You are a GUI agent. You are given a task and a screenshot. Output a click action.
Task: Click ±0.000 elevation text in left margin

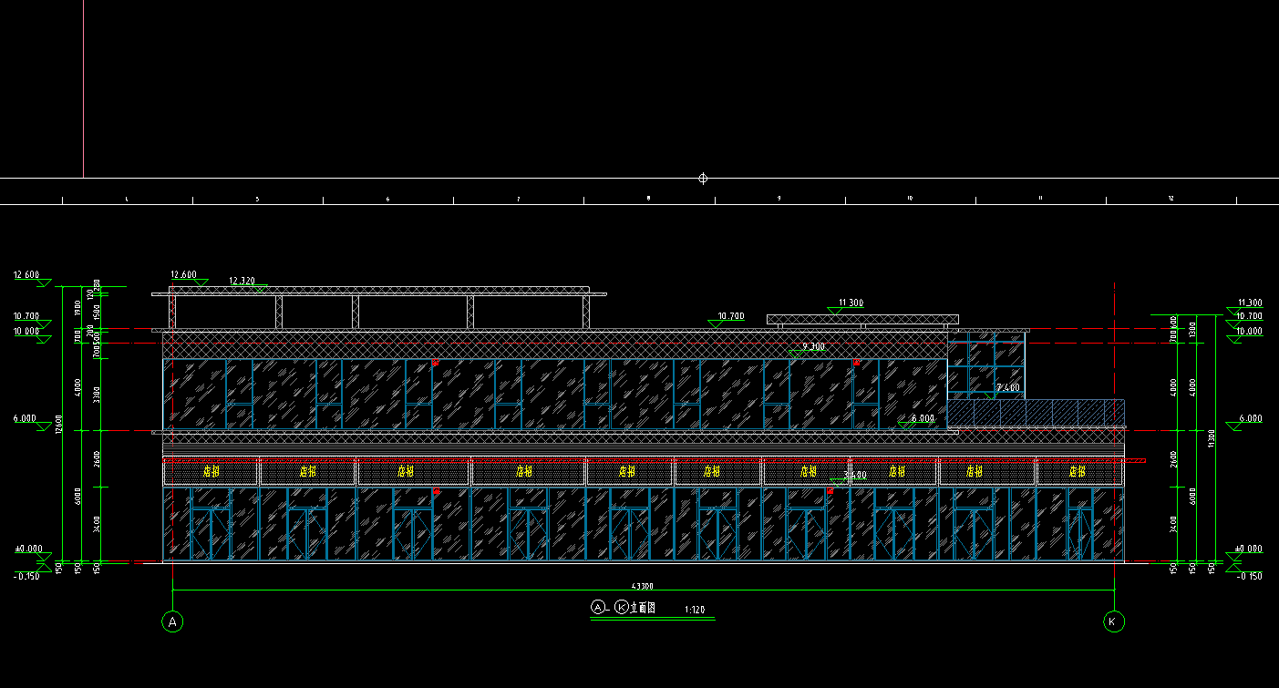28,549
